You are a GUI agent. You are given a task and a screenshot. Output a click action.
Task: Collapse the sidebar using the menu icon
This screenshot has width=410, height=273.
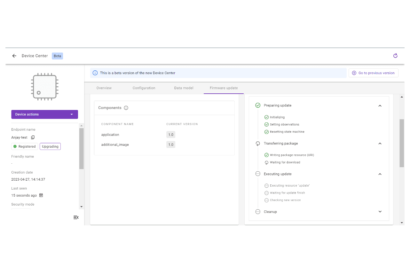[76, 217]
